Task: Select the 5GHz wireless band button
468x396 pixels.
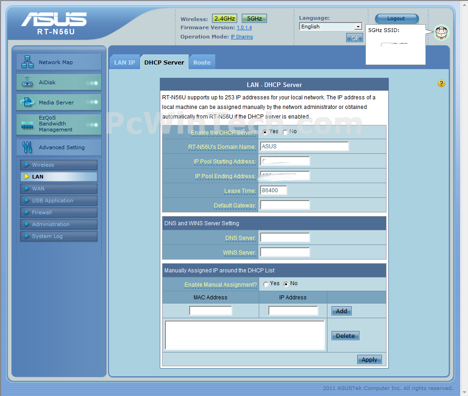Action: tap(254, 18)
